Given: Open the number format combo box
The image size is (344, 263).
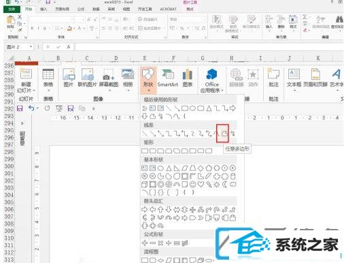Looking at the screenshot, I should coord(187,19).
